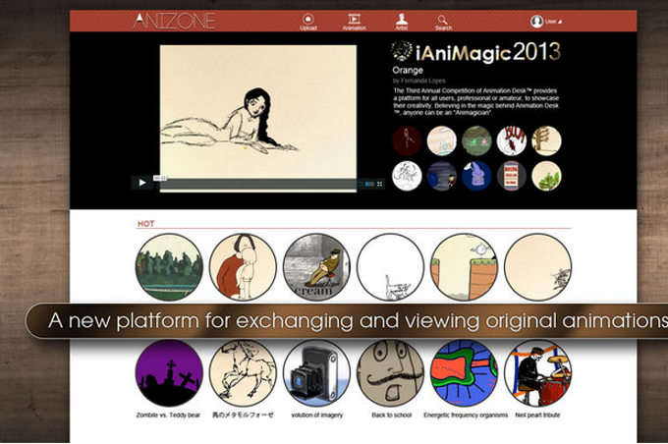Click the 'Neil peart tribute' title
The height and width of the screenshot is (444, 668).
(x=537, y=416)
